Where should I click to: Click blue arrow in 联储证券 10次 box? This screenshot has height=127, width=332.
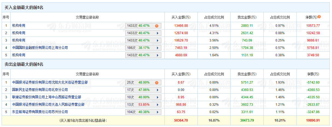pyautogui.click(x=158, y=97)
